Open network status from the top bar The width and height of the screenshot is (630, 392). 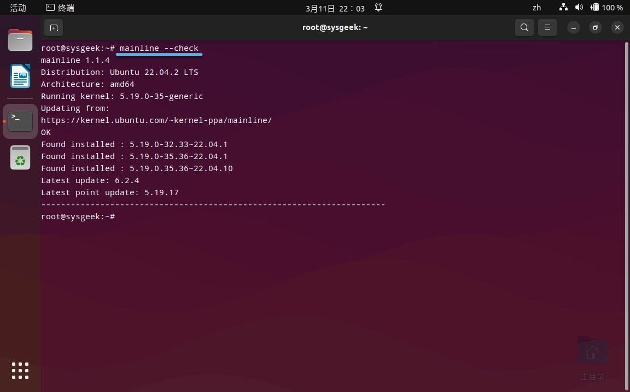click(x=563, y=8)
